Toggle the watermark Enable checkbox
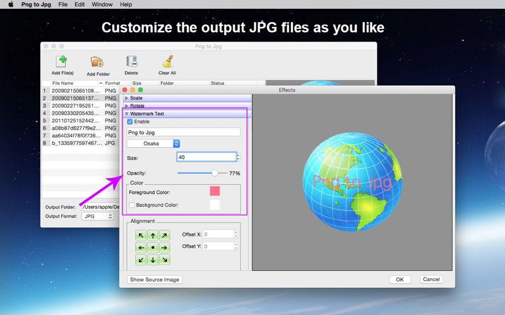Image resolution: width=505 pixels, height=315 pixels. point(130,122)
